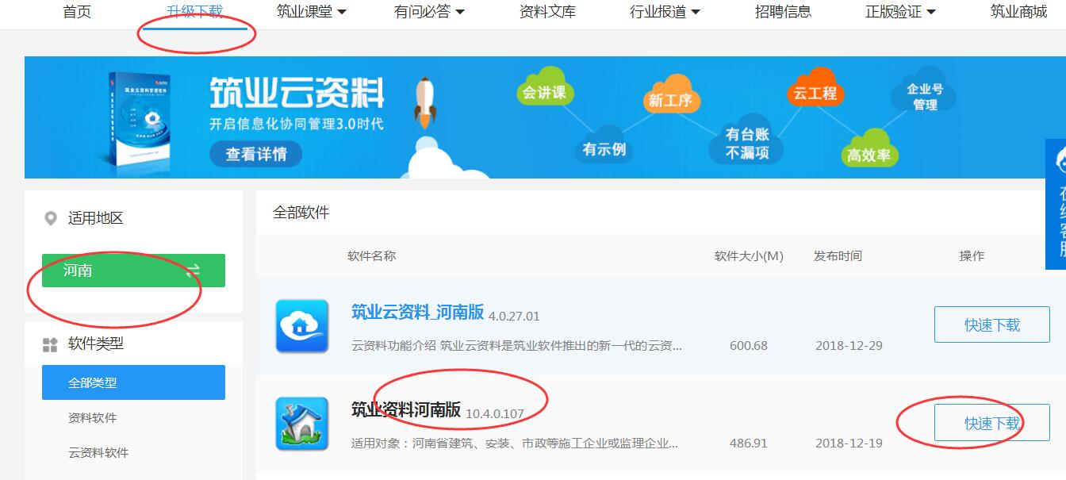Click the switch arrows icon on 河南 button

tap(193, 271)
